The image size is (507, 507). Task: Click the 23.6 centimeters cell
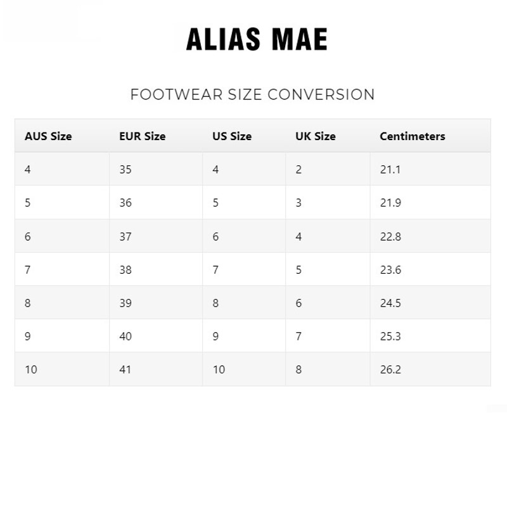click(430, 269)
